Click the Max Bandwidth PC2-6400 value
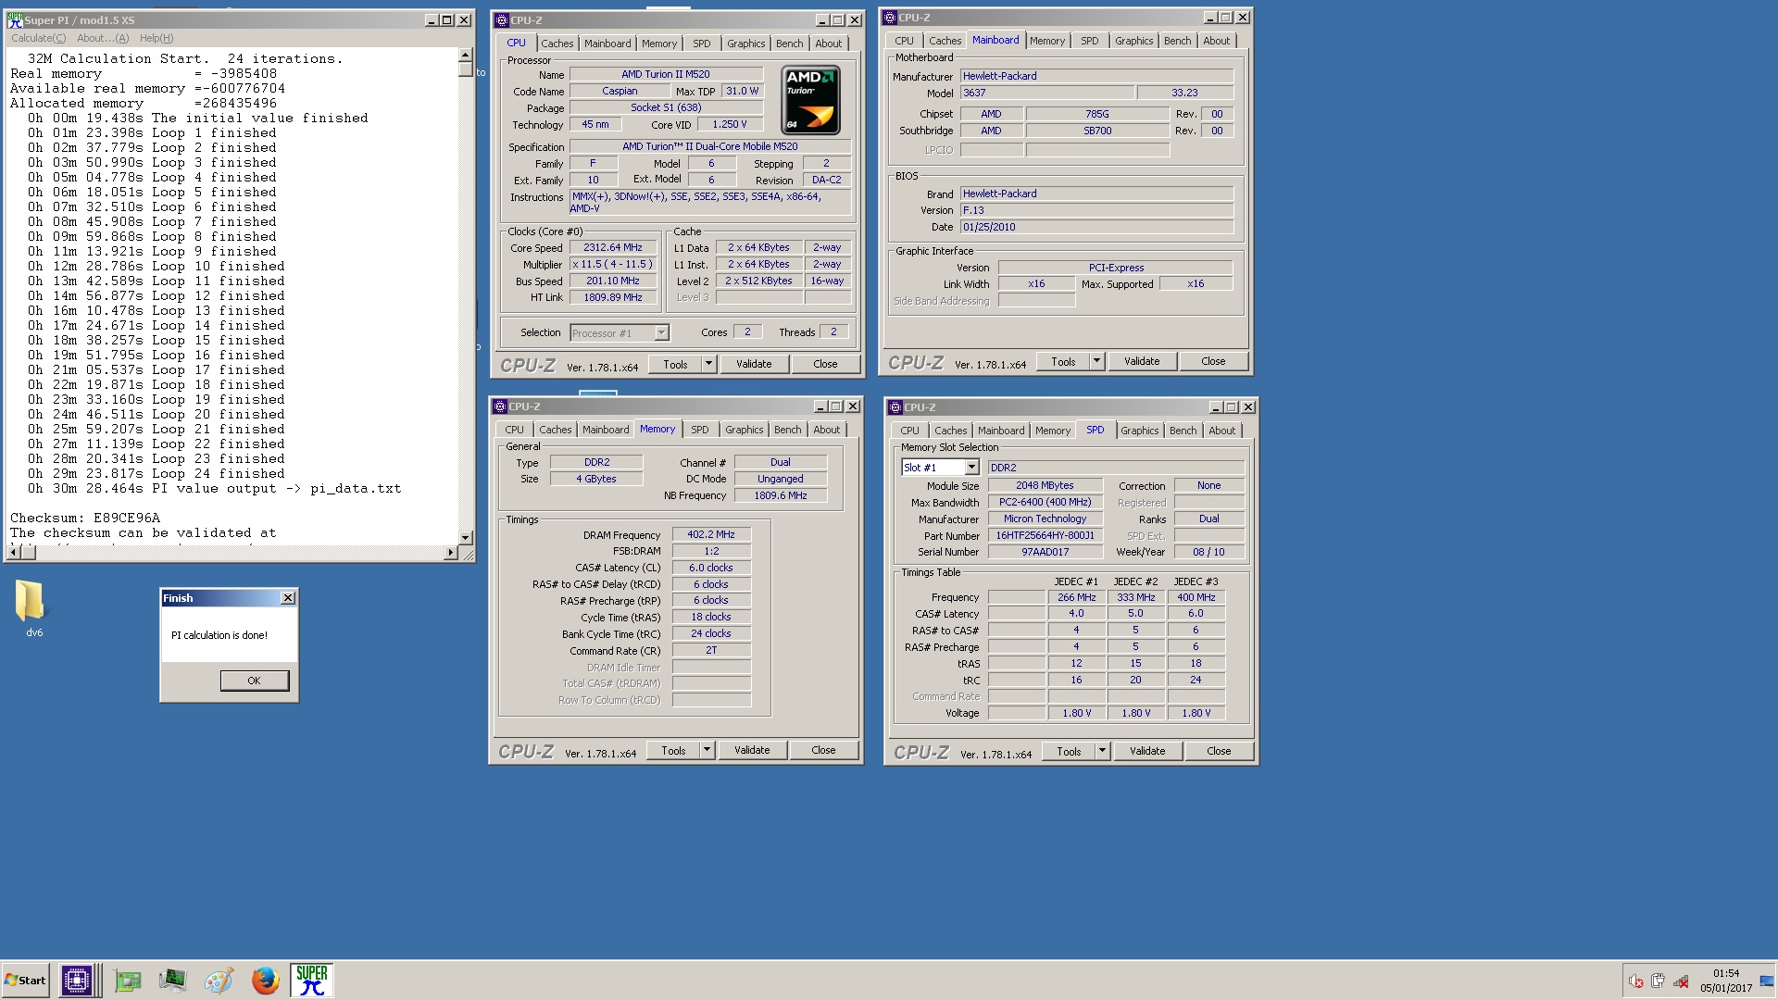Screen dimensions: 1778x1000 pyautogui.click(x=1045, y=502)
